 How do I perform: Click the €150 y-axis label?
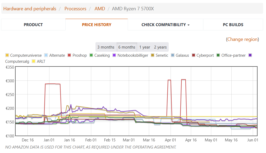pyautogui.click(x=10, y=122)
